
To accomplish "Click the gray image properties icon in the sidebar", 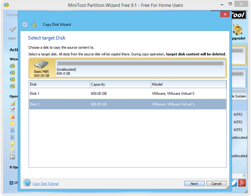I will [x=12, y=157].
